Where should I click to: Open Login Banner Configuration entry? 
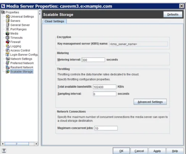point(24,55)
